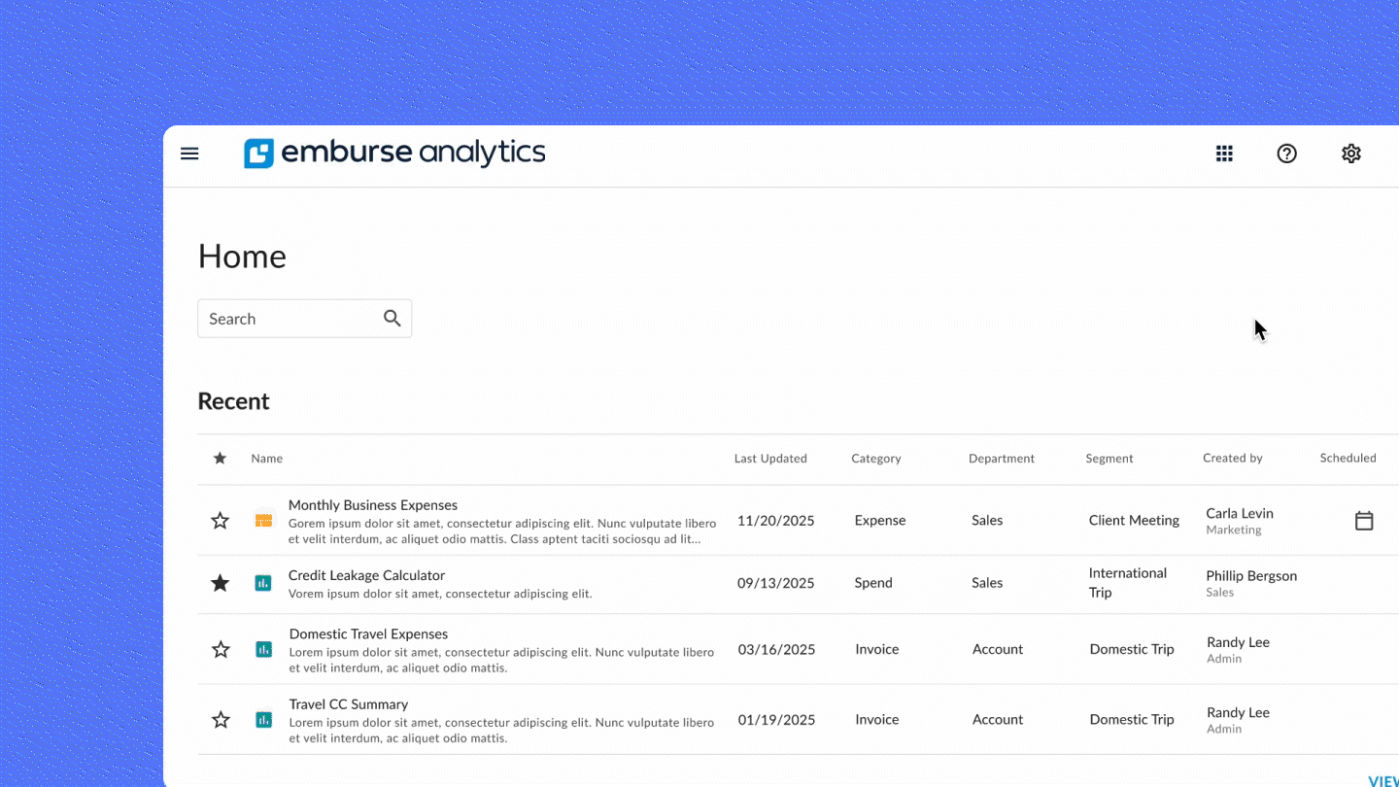Click the Department column header
Screen dimensions: 1399x787
click(1002, 459)
